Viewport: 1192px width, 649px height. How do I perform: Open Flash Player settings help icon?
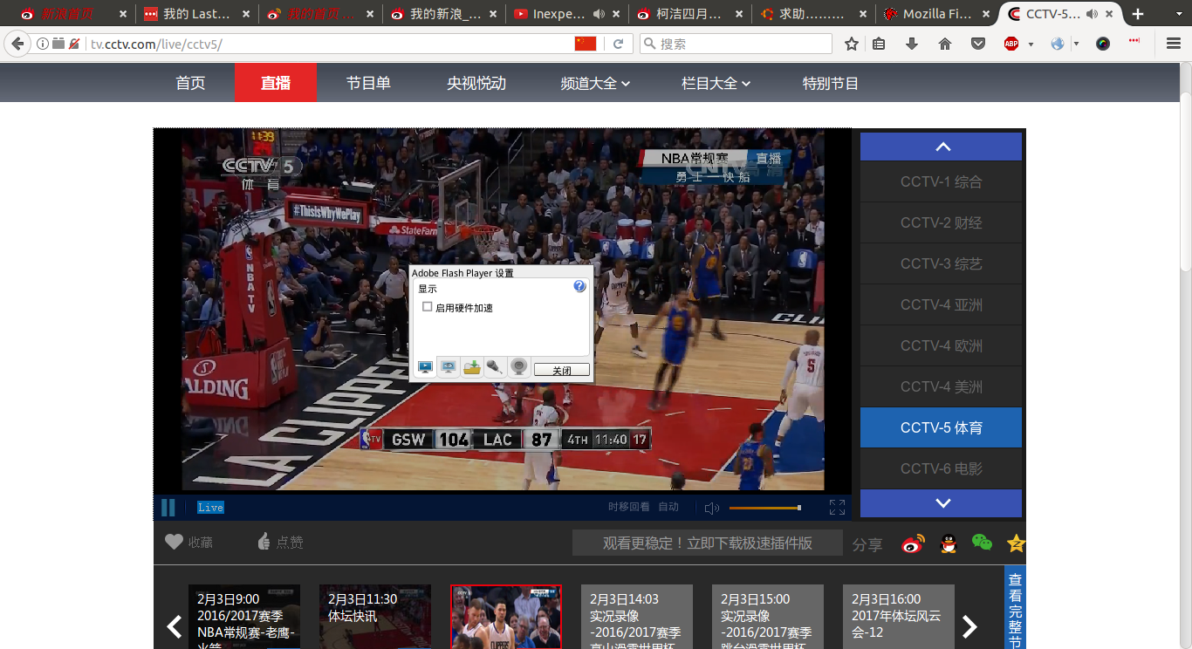579,286
